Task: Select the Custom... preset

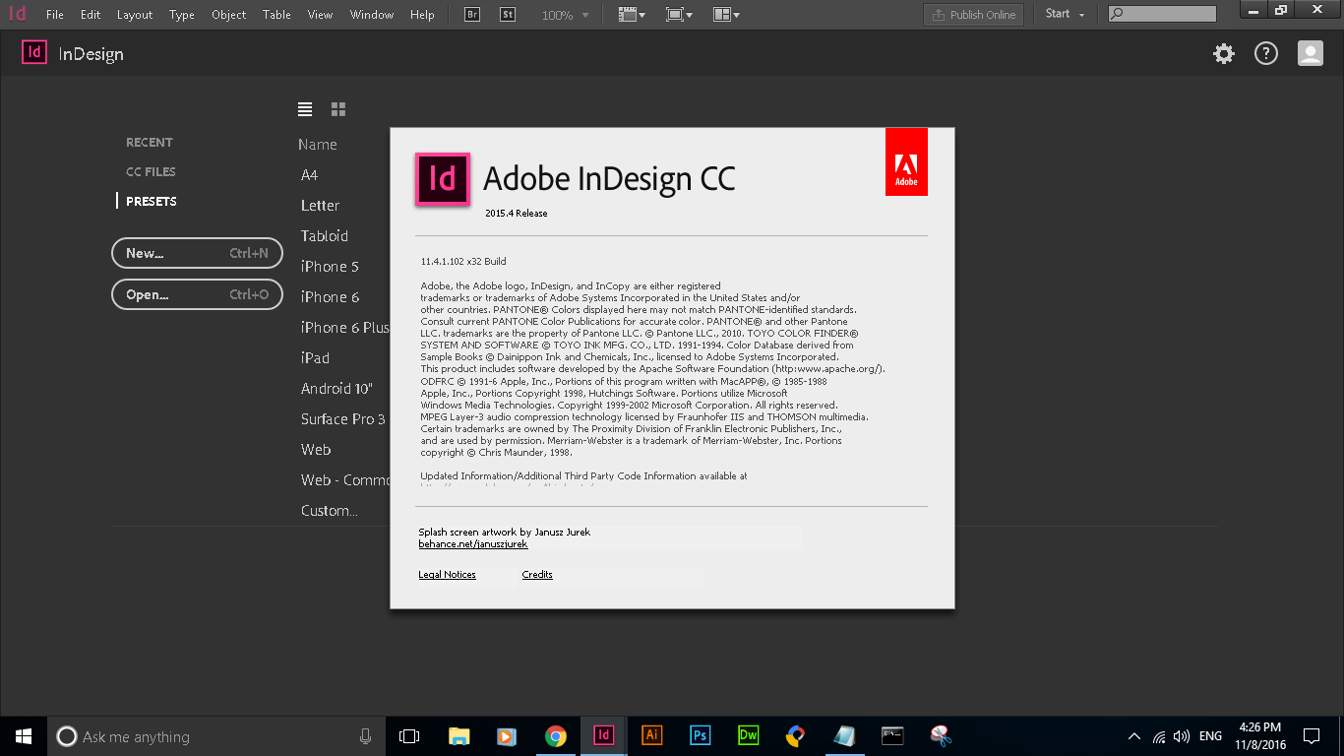Action: click(x=330, y=511)
